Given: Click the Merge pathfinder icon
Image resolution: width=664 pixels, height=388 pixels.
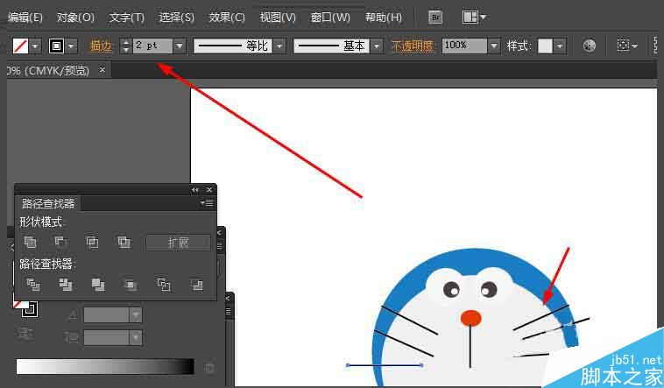Looking at the screenshot, I should [98, 285].
